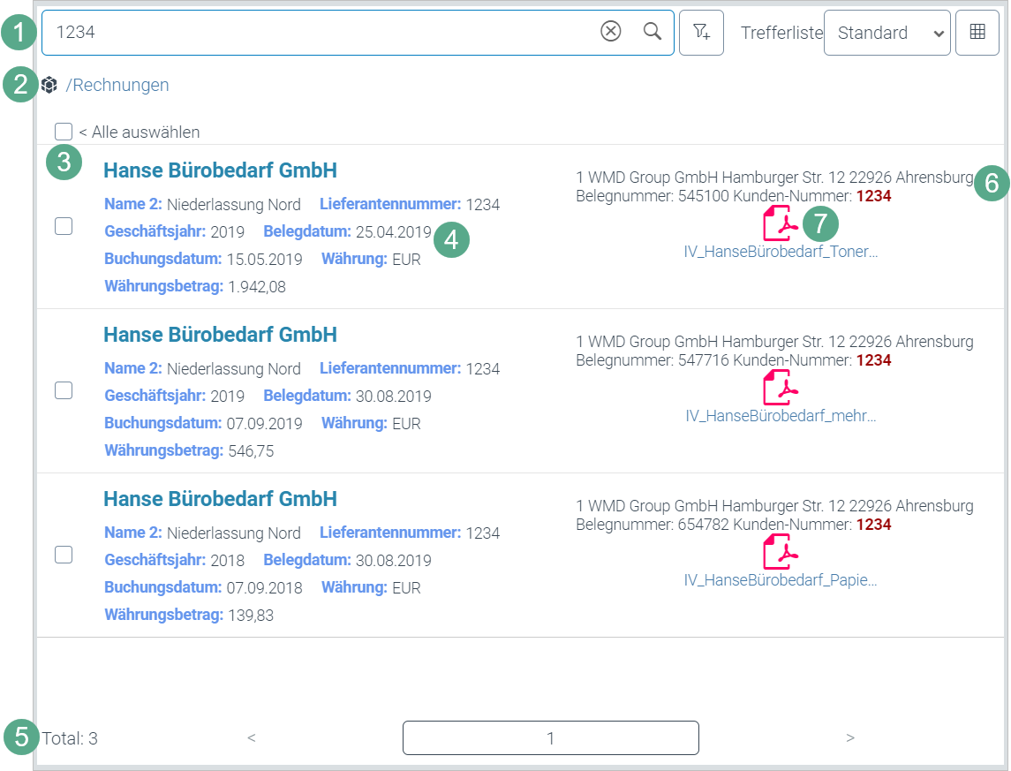Open the Trefferliste Standard dropdown

tap(887, 33)
